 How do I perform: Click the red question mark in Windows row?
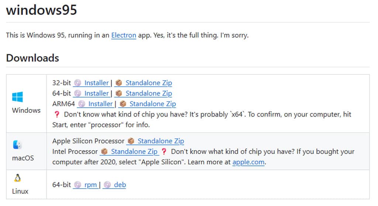tap(56, 114)
